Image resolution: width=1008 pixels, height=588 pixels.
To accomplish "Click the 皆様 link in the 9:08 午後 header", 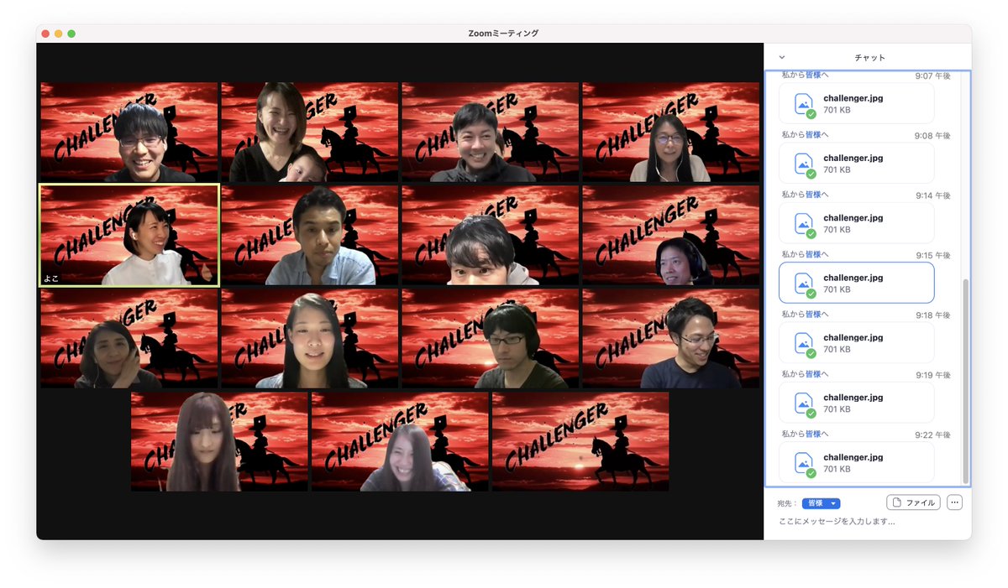I will point(813,134).
